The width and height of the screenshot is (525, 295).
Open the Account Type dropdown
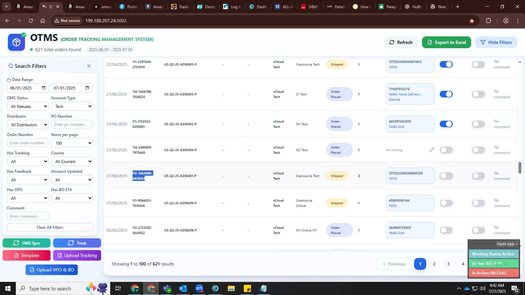[72, 106]
